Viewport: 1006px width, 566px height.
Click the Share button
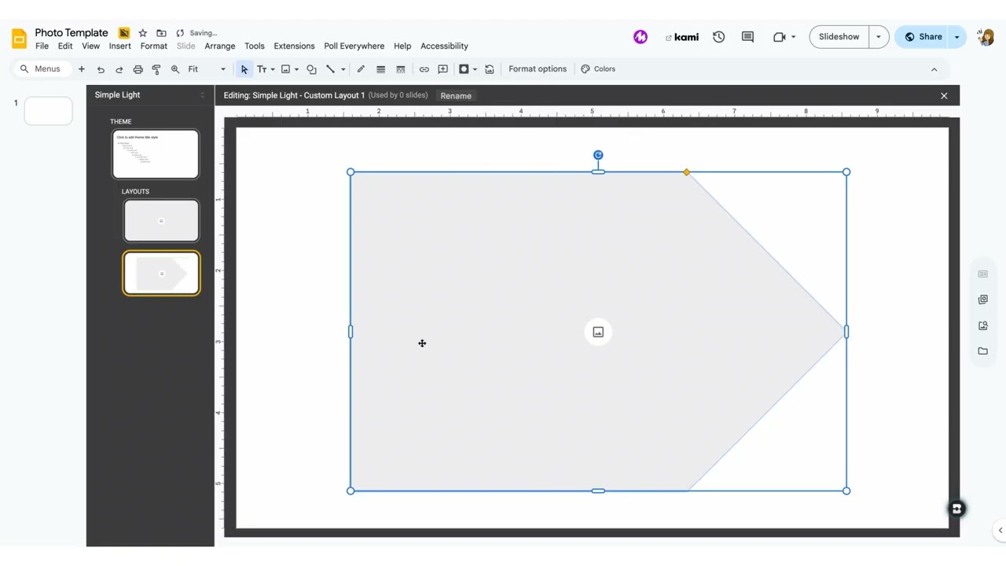tap(923, 37)
